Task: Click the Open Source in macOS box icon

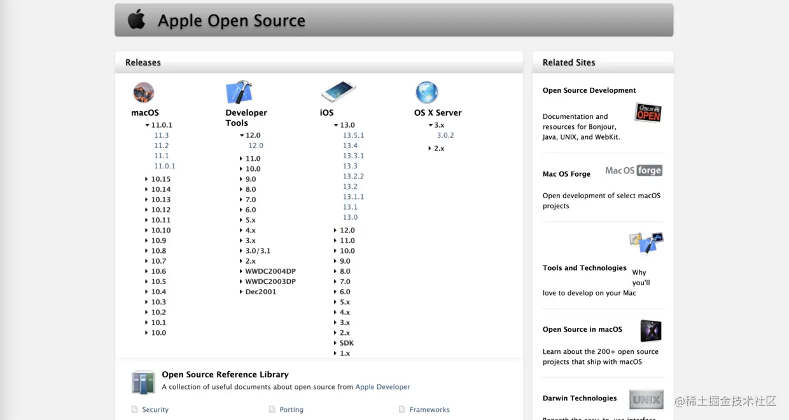Action: pyautogui.click(x=651, y=331)
